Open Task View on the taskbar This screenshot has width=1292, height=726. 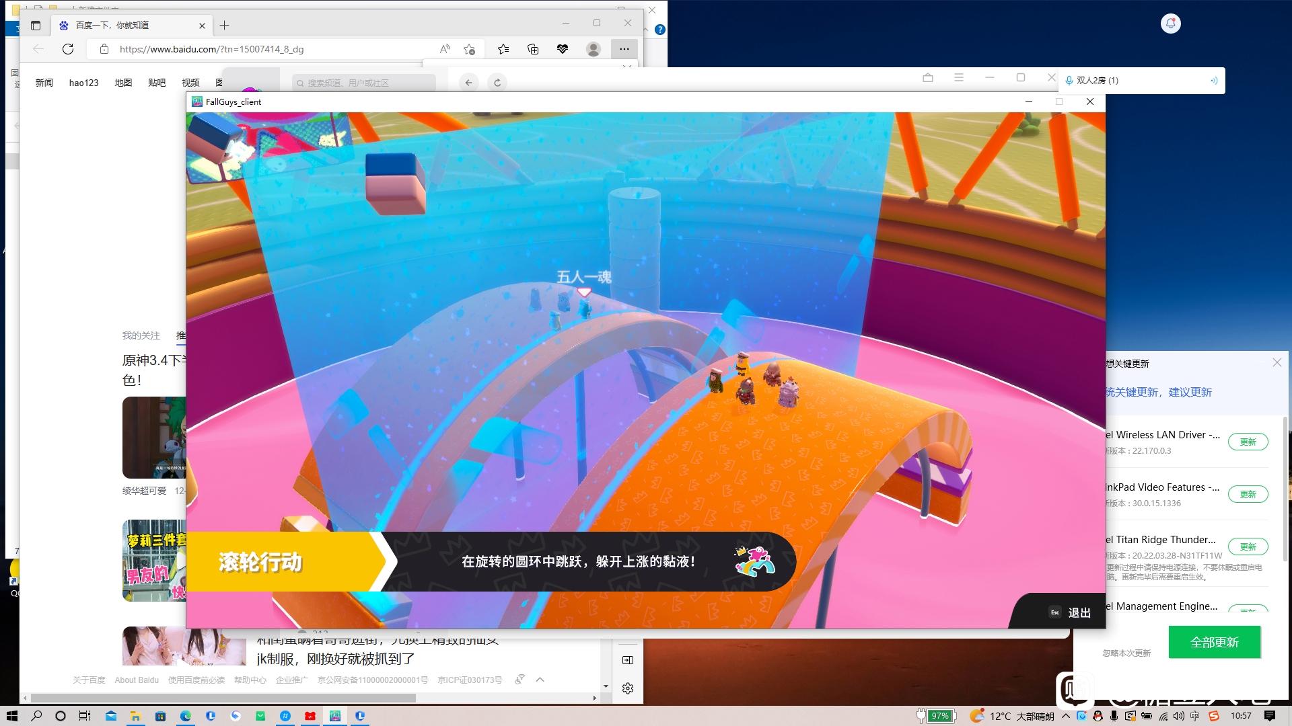click(85, 716)
